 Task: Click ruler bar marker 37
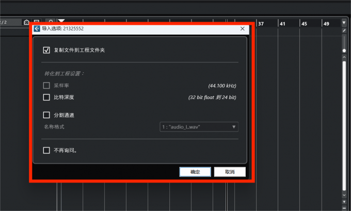click(x=261, y=24)
